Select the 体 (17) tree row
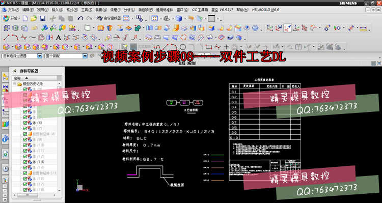 pyautogui.click(x=38, y=184)
